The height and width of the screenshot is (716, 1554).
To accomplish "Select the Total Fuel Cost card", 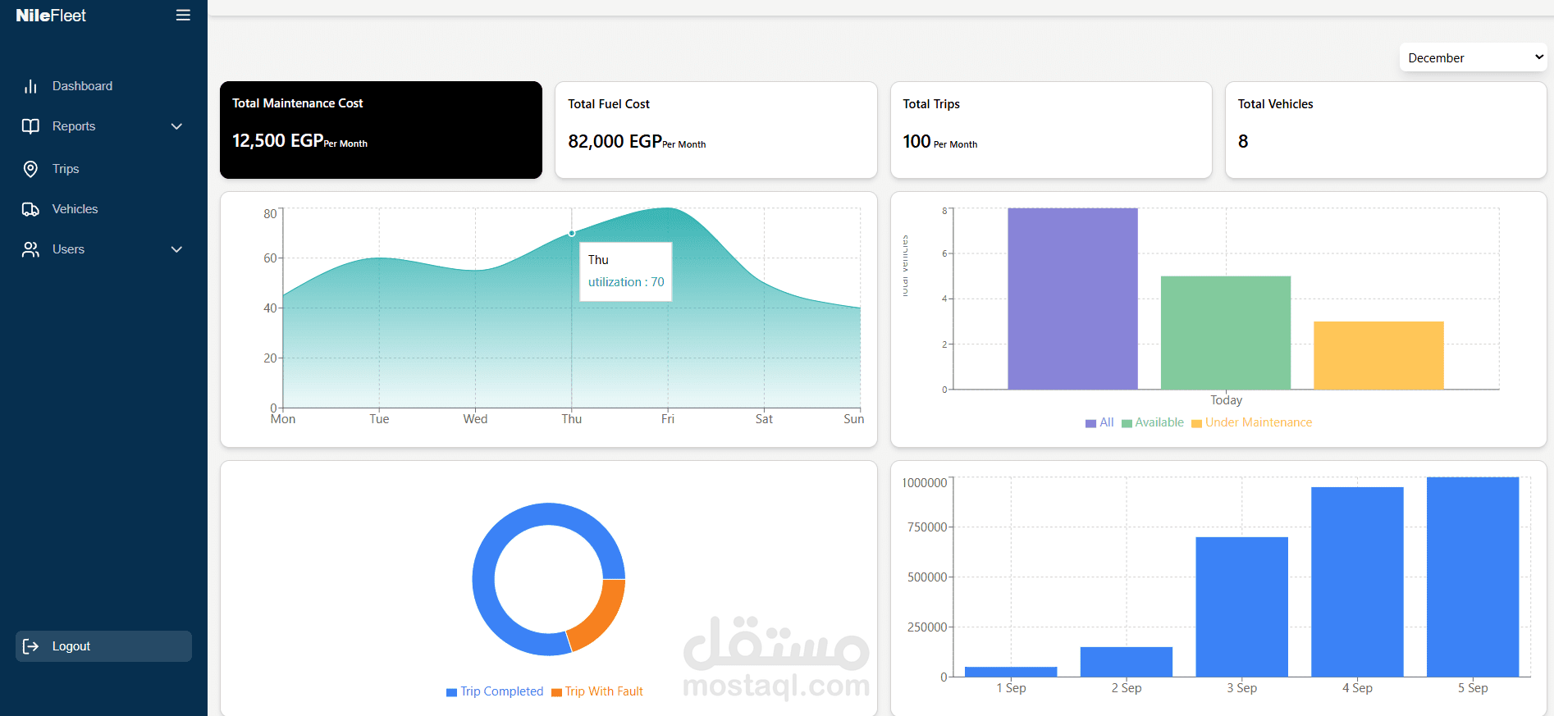I will click(x=716, y=130).
